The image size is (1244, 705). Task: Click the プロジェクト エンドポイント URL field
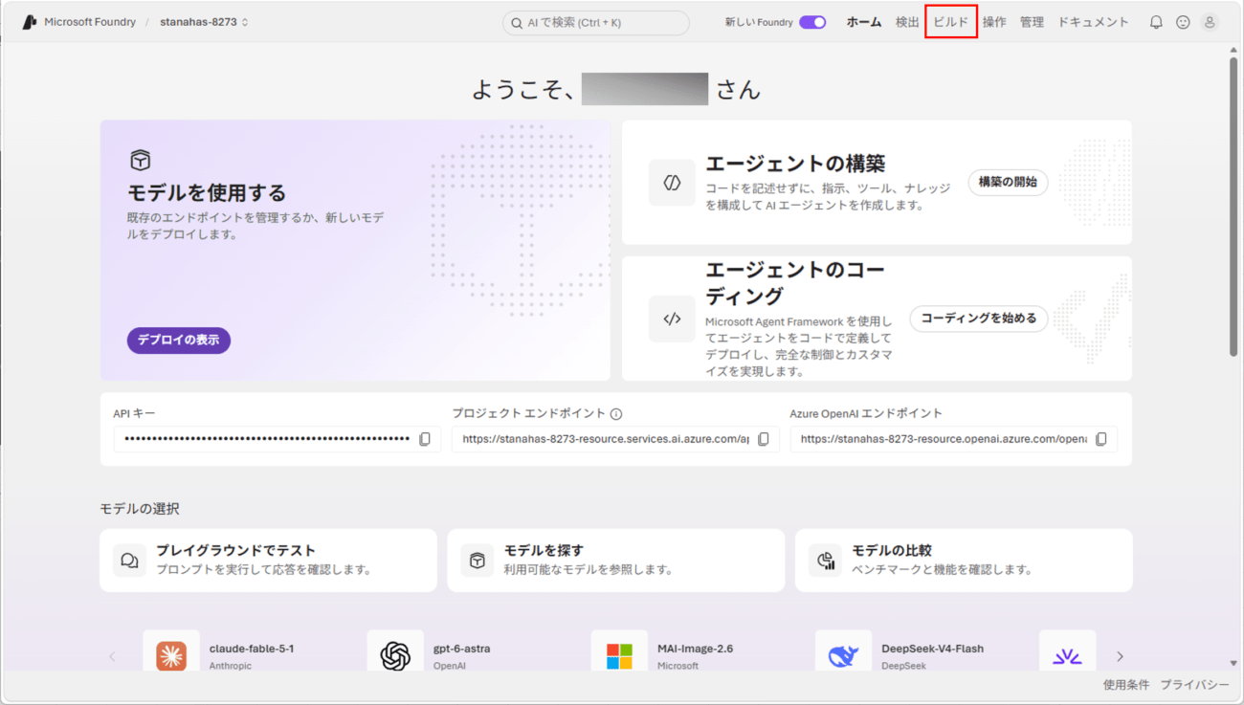point(615,439)
